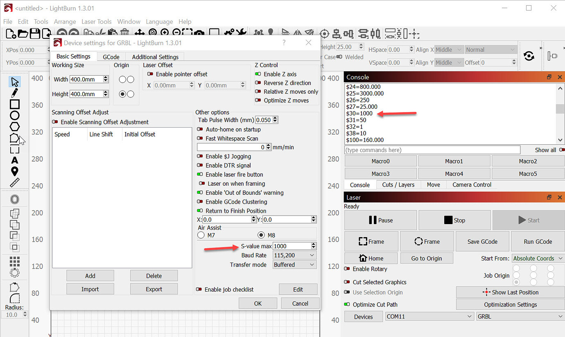Click Export to save device settings
This screenshot has width=565, height=337.
tap(154, 289)
